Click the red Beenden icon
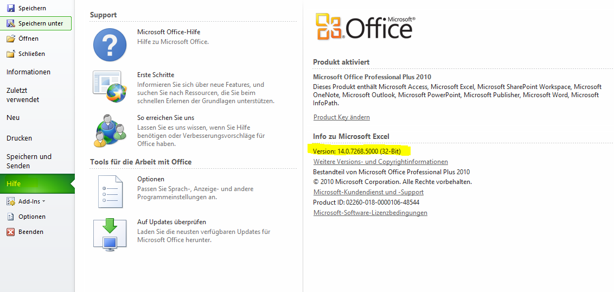 (x=10, y=232)
